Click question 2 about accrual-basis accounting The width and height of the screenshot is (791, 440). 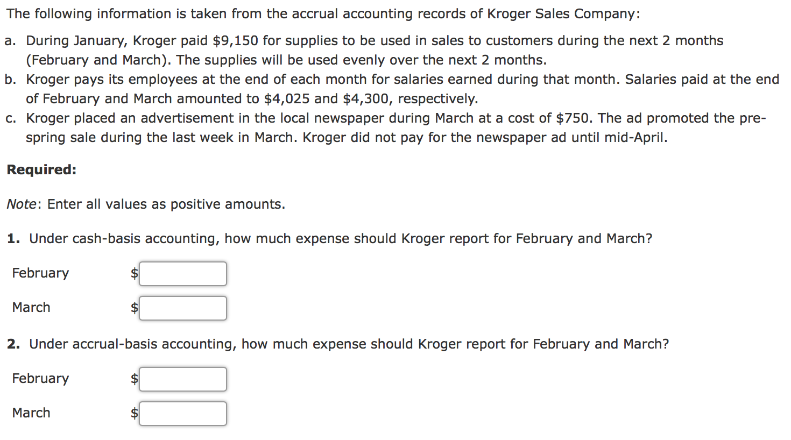[x=338, y=344]
